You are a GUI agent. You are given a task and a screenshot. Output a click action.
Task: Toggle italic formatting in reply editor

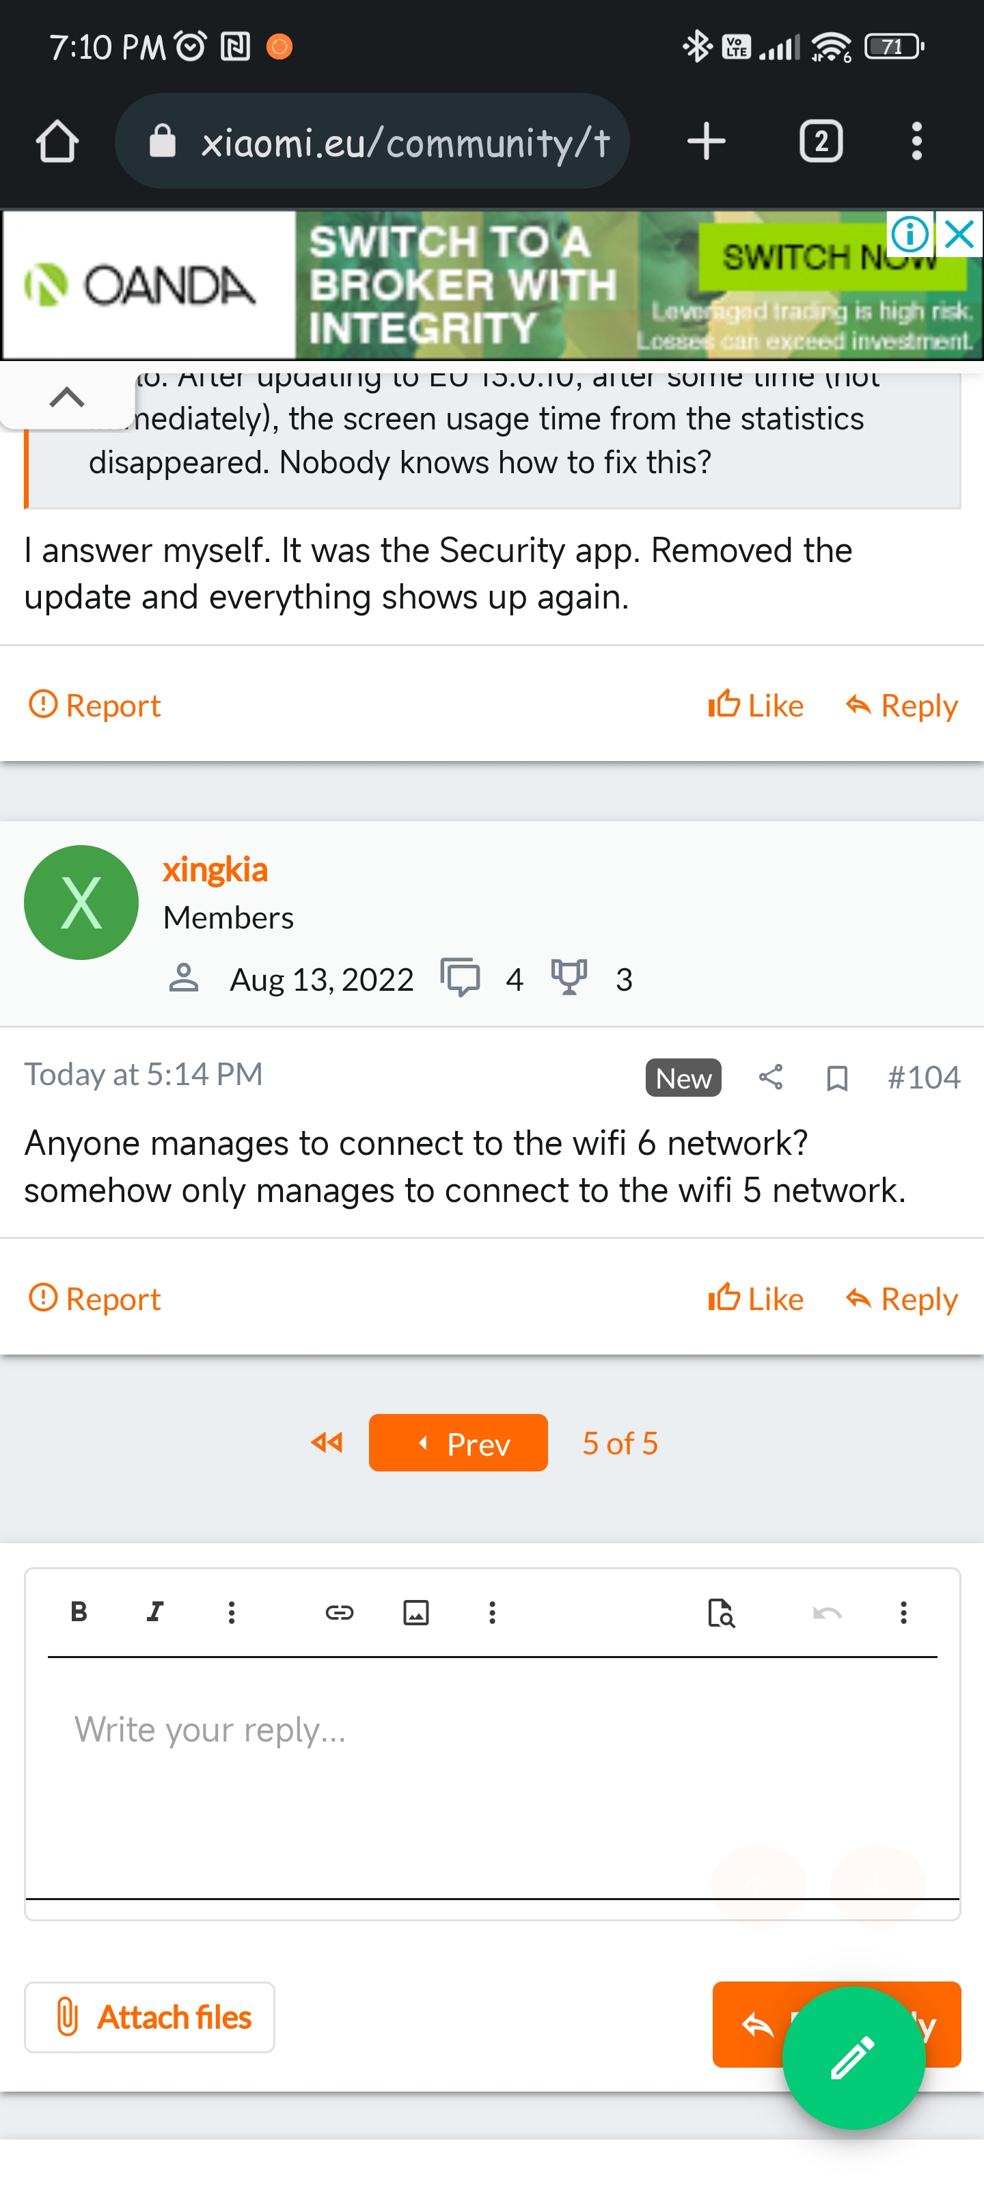point(154,1612)
